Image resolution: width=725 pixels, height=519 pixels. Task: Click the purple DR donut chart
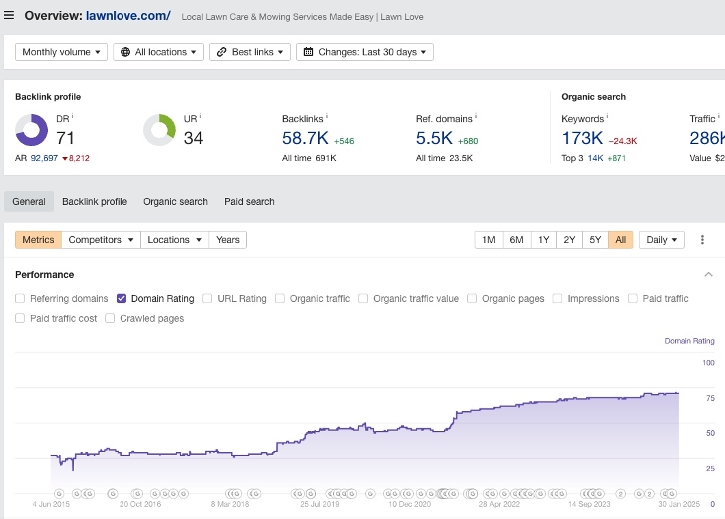pos(31,130)
